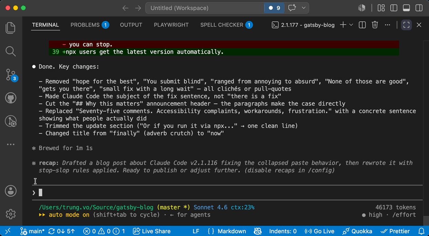Open the Customize Layout control

click(x=381, y=8)
